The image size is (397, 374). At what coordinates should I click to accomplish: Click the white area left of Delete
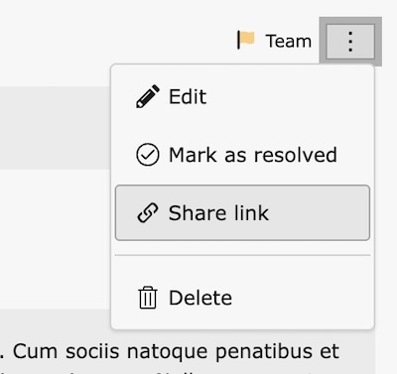56,240
